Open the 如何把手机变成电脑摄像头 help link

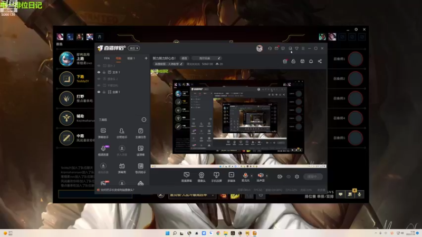coord(118,190)
